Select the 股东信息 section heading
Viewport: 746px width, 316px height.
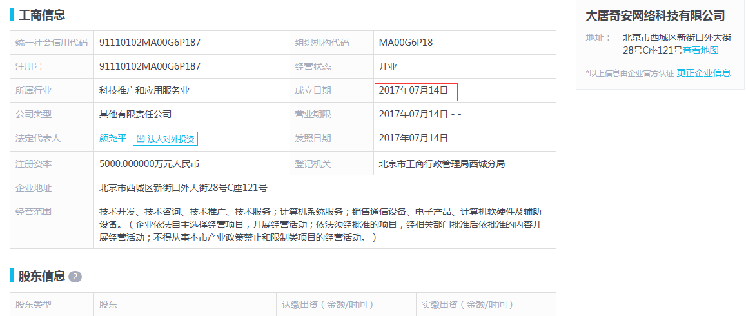tap(42, 275)
